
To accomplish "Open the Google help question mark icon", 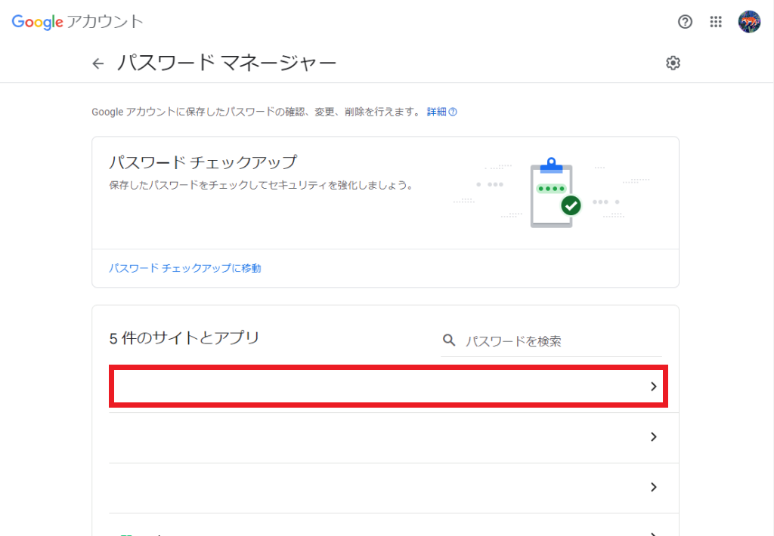I will (x=685, y=22).
